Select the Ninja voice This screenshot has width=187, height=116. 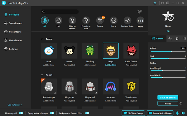pyautogui.click(x=111, y=51)
